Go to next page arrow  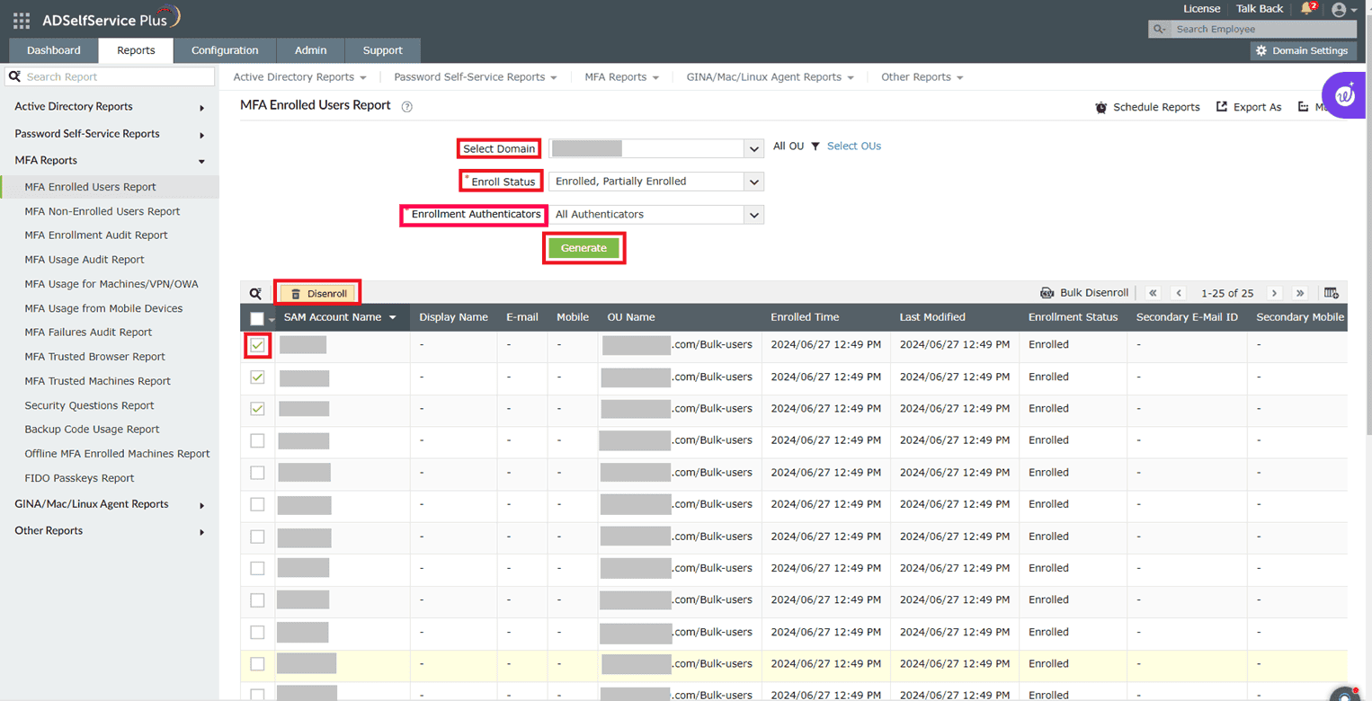[1274, 293]
